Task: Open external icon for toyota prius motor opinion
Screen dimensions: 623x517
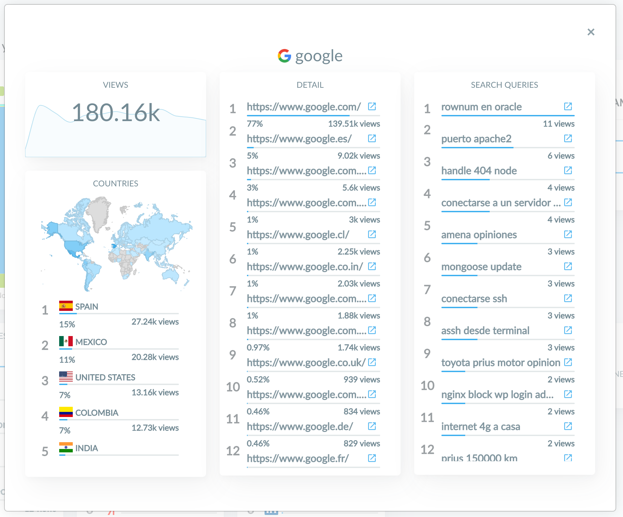Action: tap(568, 362)
